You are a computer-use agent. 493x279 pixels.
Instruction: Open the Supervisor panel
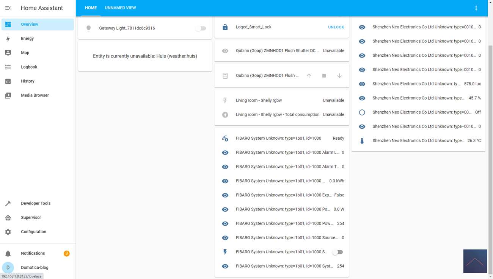(x=31, y=218)
